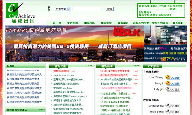The image size is (192, 115).
Task: Click the 在线留学顾问 heading text
Action: [151, 100]
